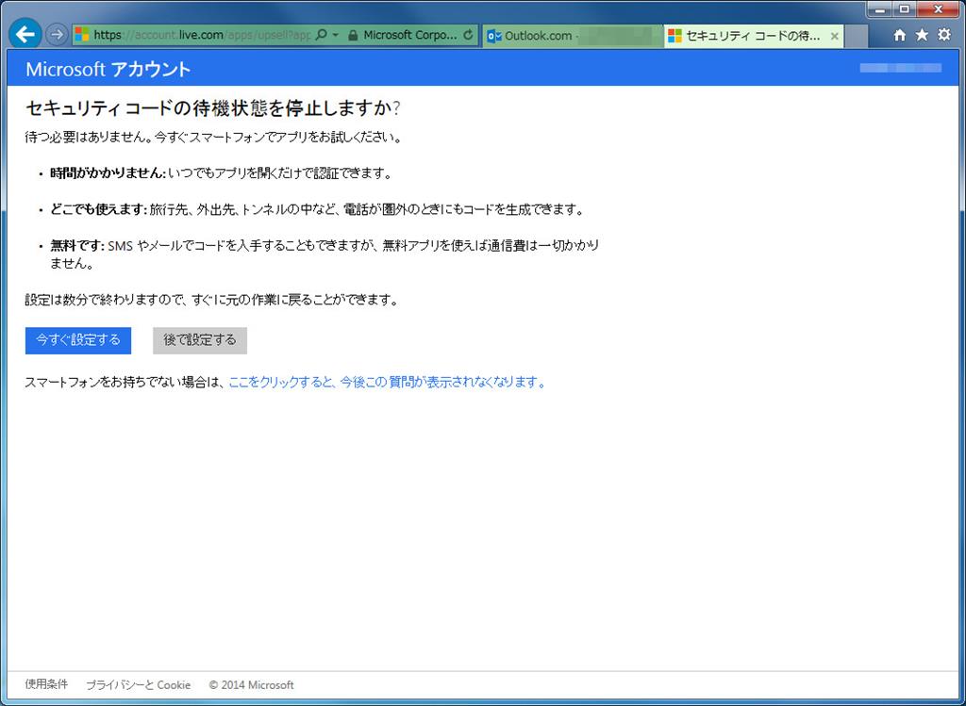Click the 今すぐ設定する button

tap(78, 340)
